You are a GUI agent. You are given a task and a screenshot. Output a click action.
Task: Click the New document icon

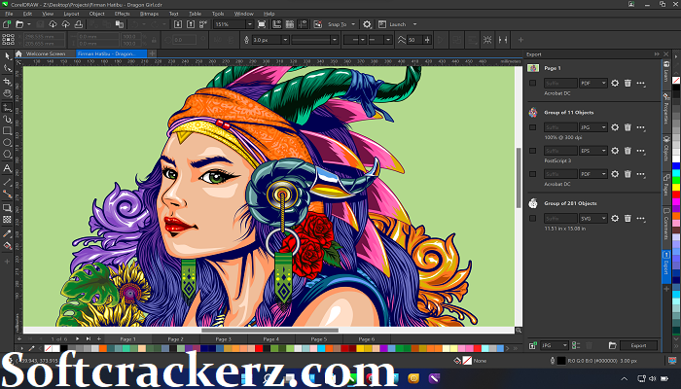(x=7, y=24)
